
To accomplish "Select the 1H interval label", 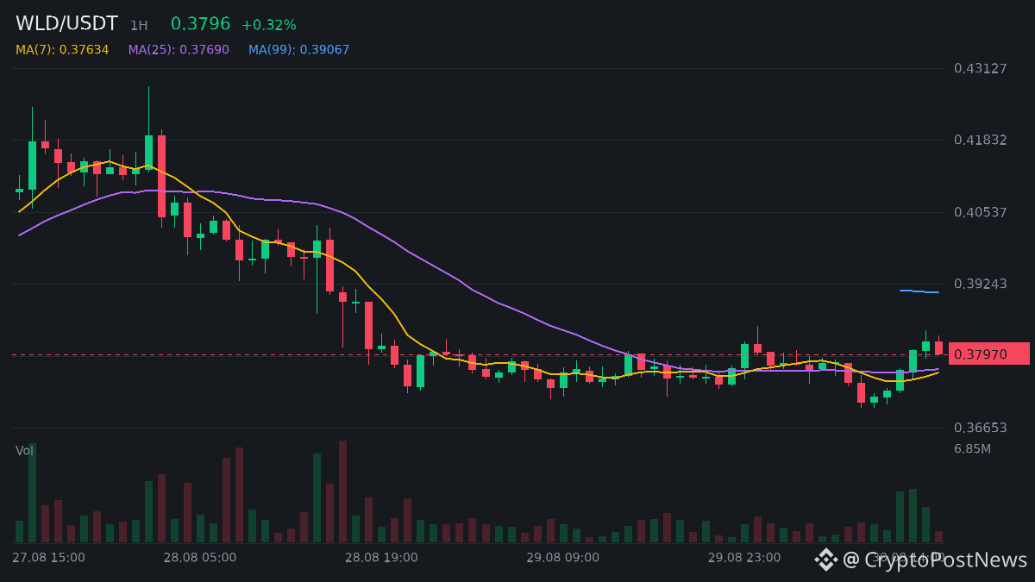I will pos(139,26).
